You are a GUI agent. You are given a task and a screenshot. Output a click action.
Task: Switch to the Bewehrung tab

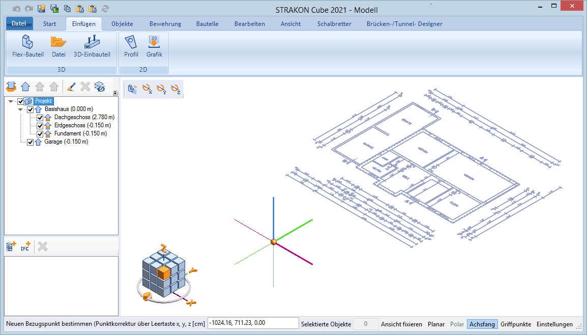coord(165,23)
